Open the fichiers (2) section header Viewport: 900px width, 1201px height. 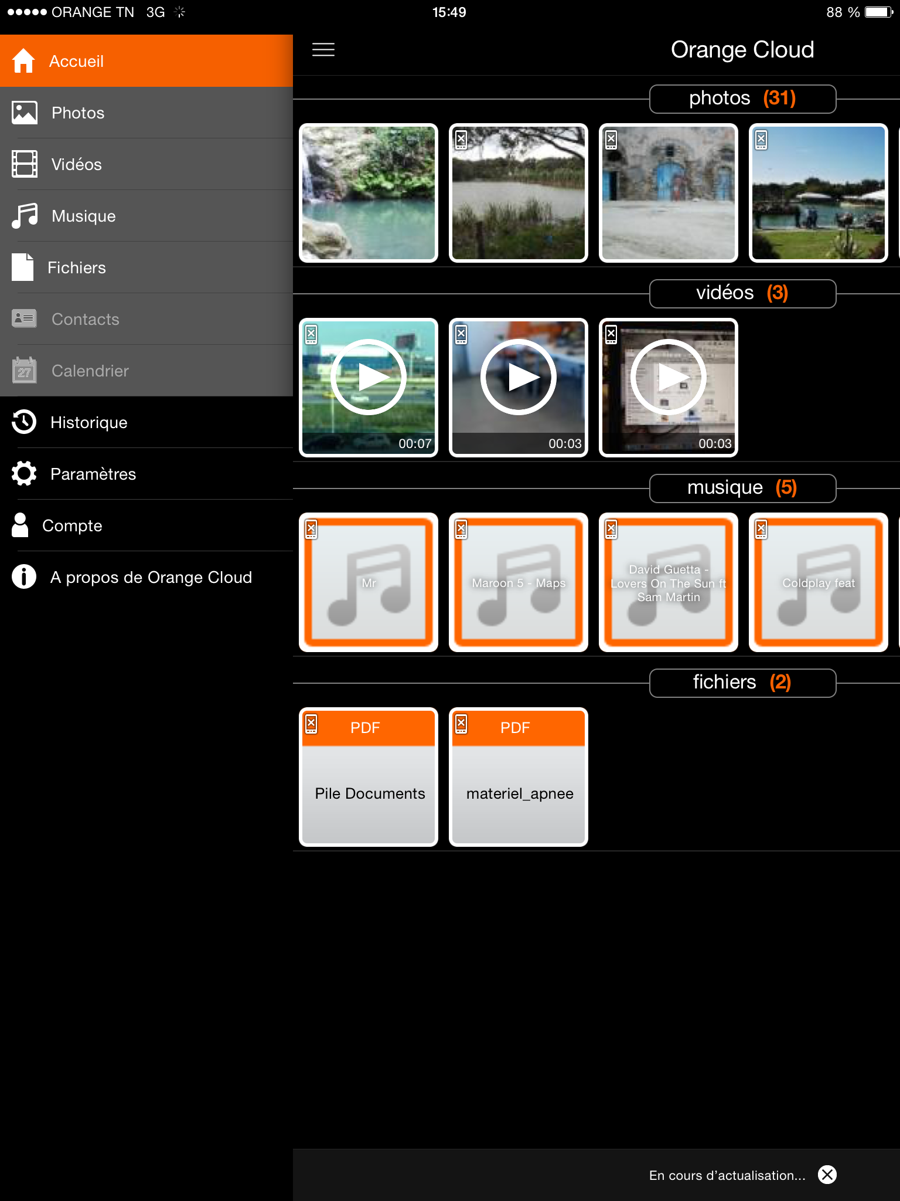[742, 683]
